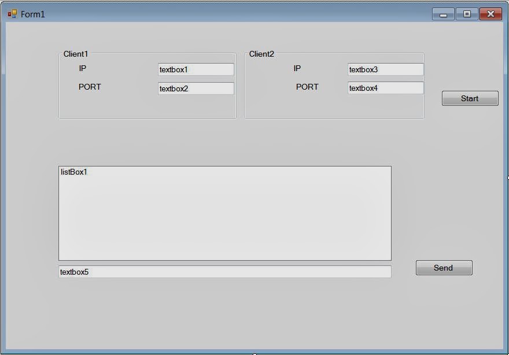Click the Send button

(444, 268)
